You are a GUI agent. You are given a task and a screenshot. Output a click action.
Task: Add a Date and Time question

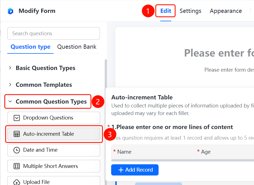(x=54, y=150)
